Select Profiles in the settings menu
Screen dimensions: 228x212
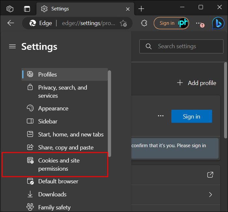coord(65,75)
